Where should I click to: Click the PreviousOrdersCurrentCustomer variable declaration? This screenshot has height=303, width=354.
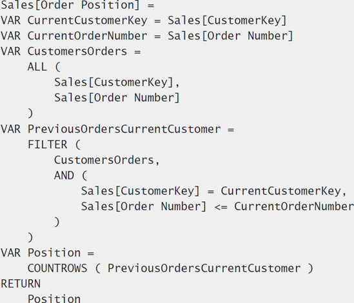[x=117, y=129]
